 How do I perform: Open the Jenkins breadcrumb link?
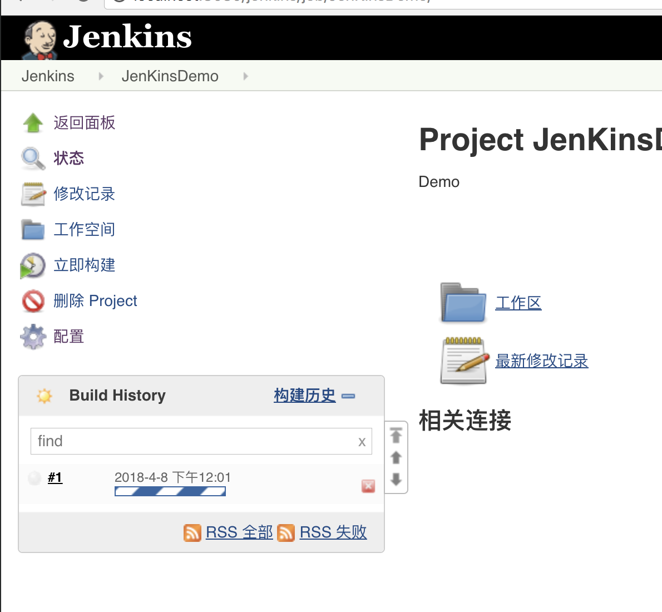pos(48,76)
